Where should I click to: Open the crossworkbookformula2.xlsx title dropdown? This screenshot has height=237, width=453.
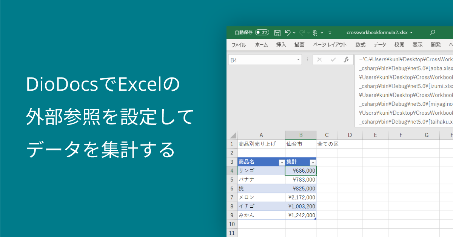click(411, 33)
